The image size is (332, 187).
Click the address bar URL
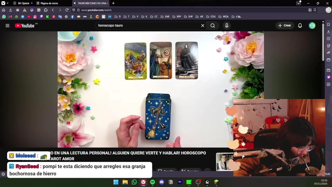point(96,10)
